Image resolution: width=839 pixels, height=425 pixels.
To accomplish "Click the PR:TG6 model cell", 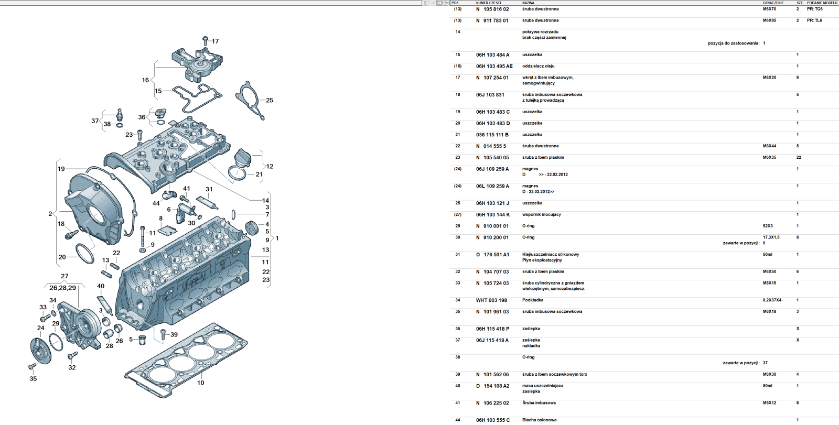I will click(814, 9).
